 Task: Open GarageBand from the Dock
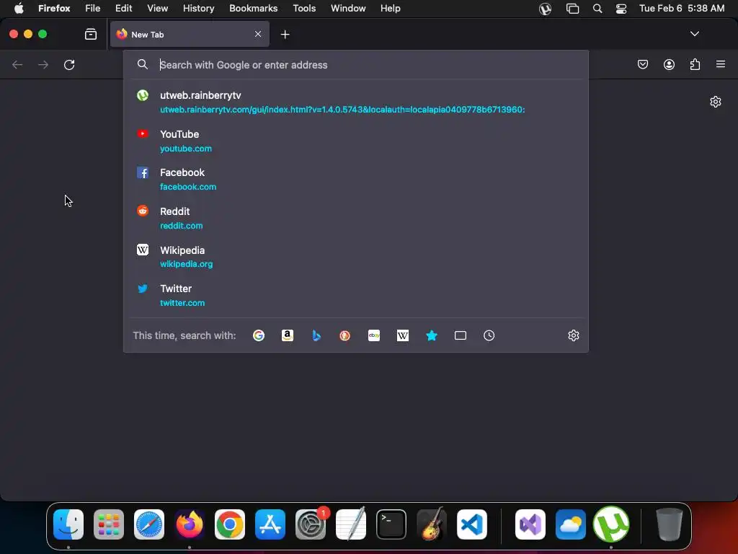tap(432, 524)
